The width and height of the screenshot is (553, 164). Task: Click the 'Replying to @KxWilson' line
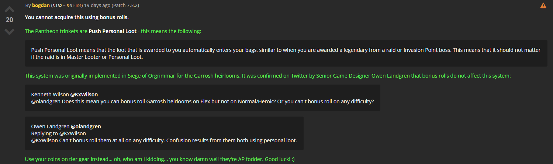(x=59, y=133)
